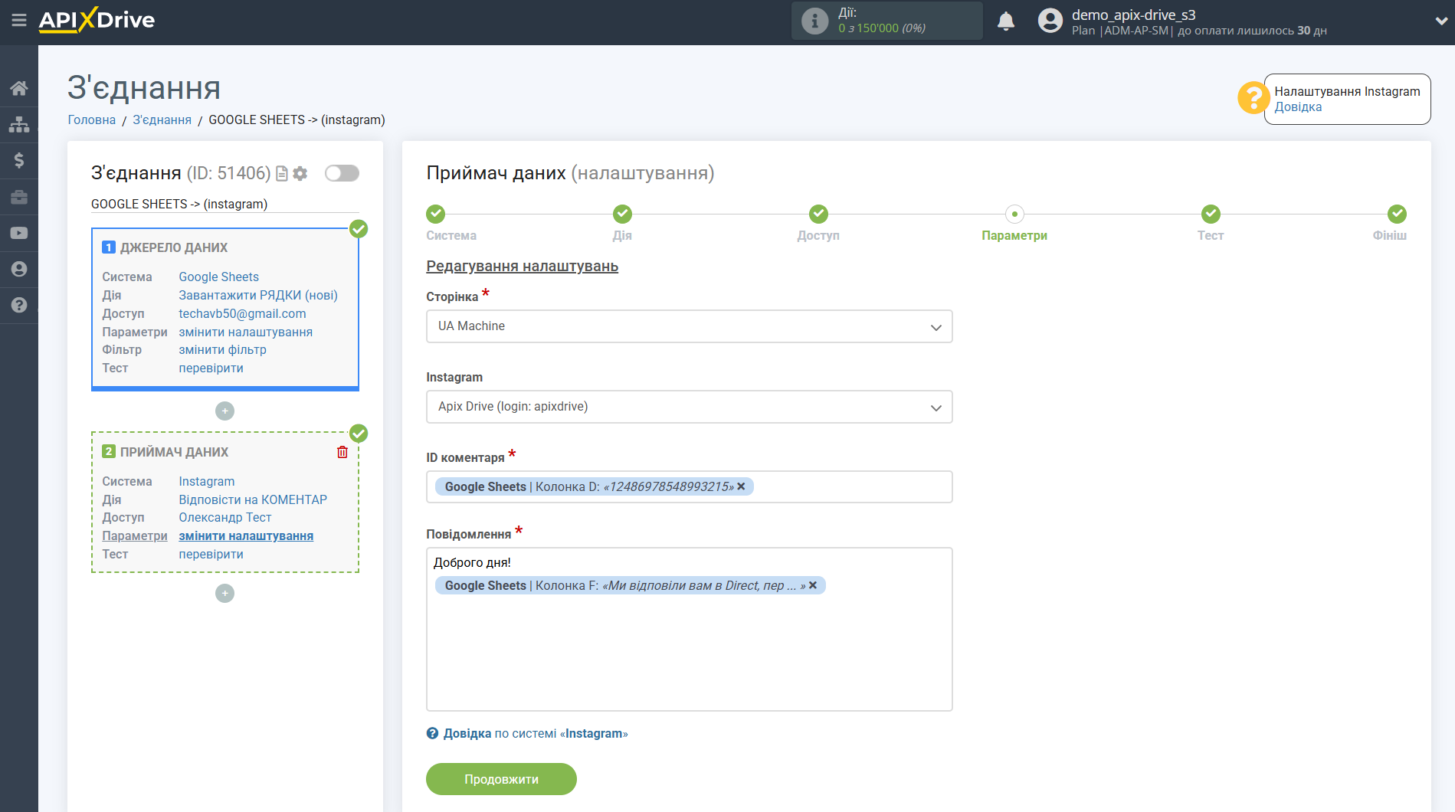Image resolution: width=1455 pixels, height=812 pixels.
Task: Open the profile sidebar icon
Action: coord(19,269)
